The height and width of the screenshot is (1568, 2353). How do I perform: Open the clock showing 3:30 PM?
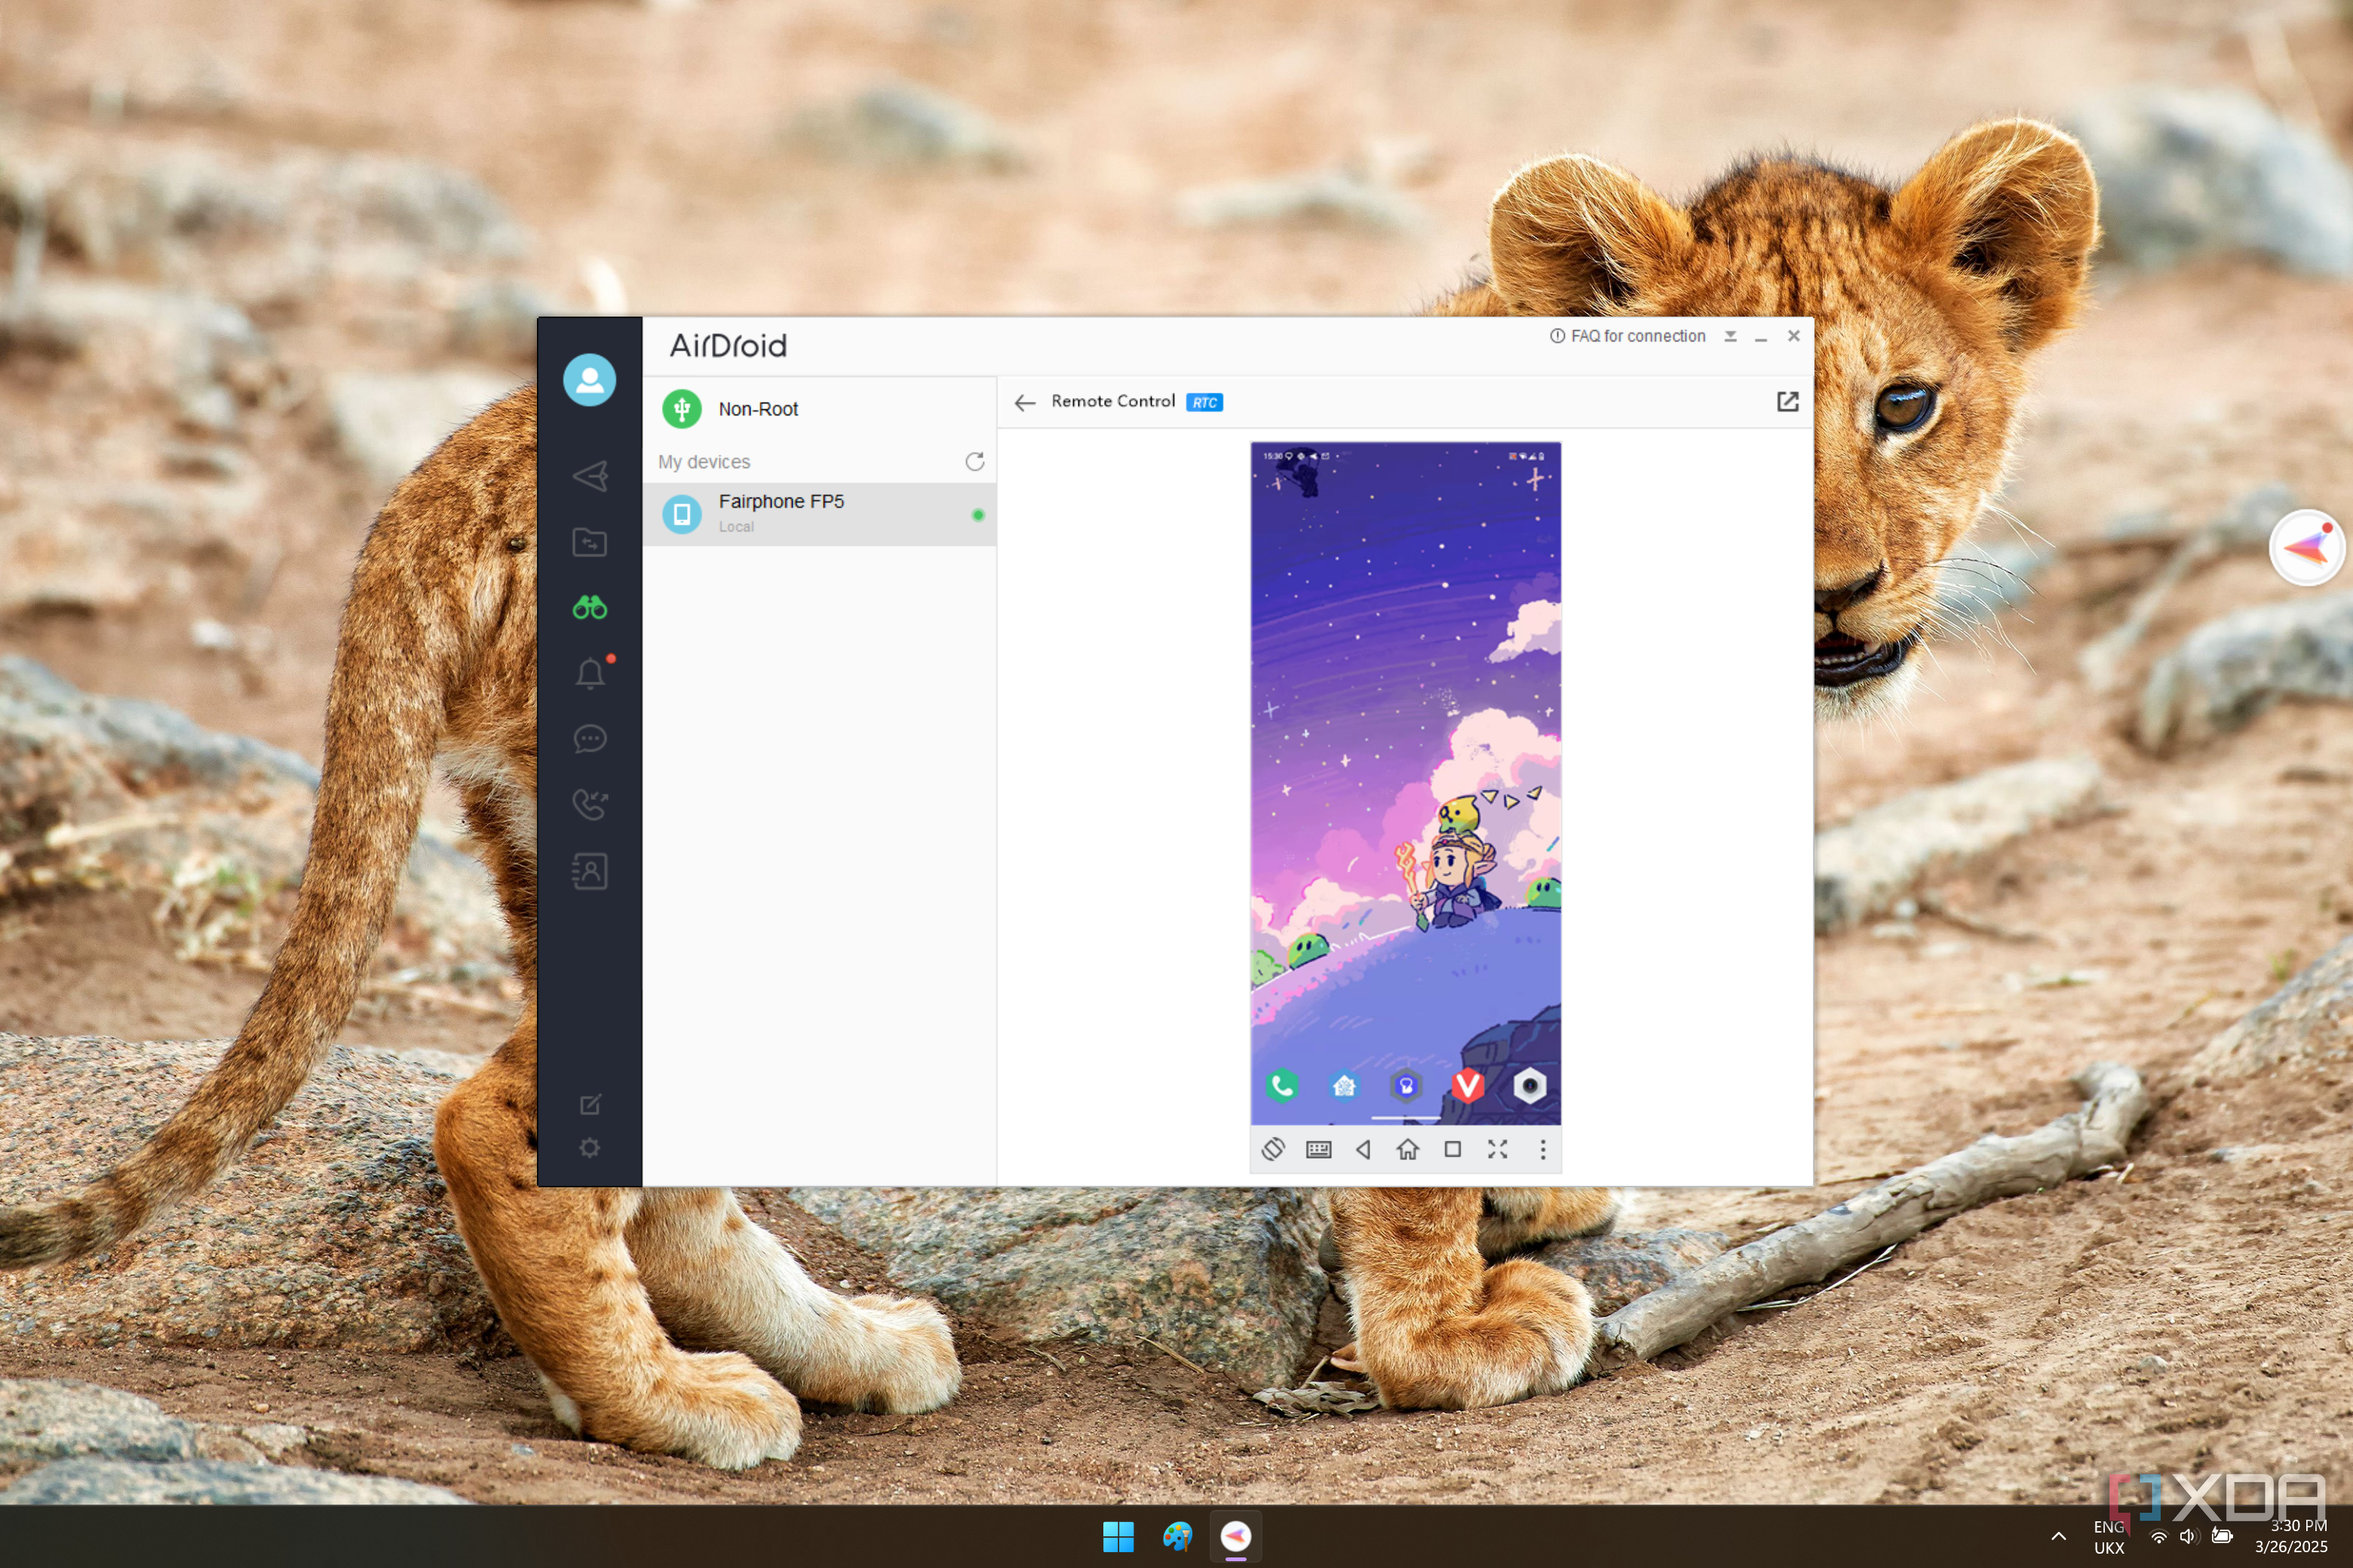tap(2291, 1536)
